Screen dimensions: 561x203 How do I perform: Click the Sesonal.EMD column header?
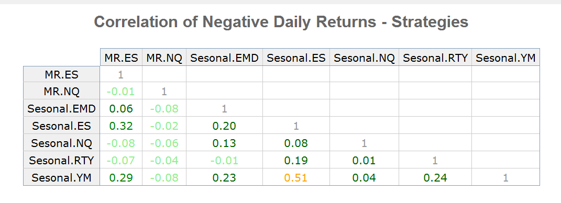pos(224,58)
